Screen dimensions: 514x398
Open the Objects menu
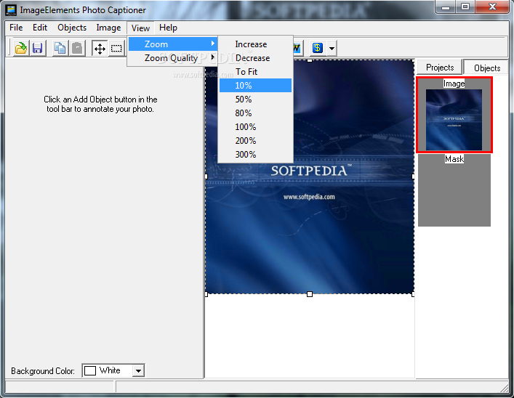pyautogui.click(x=72, y=28)
